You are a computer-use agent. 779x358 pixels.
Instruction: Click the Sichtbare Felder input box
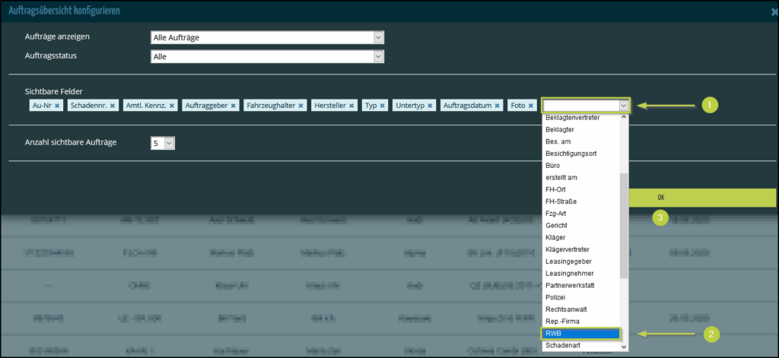pyautogui.click(x=581, y=106)
